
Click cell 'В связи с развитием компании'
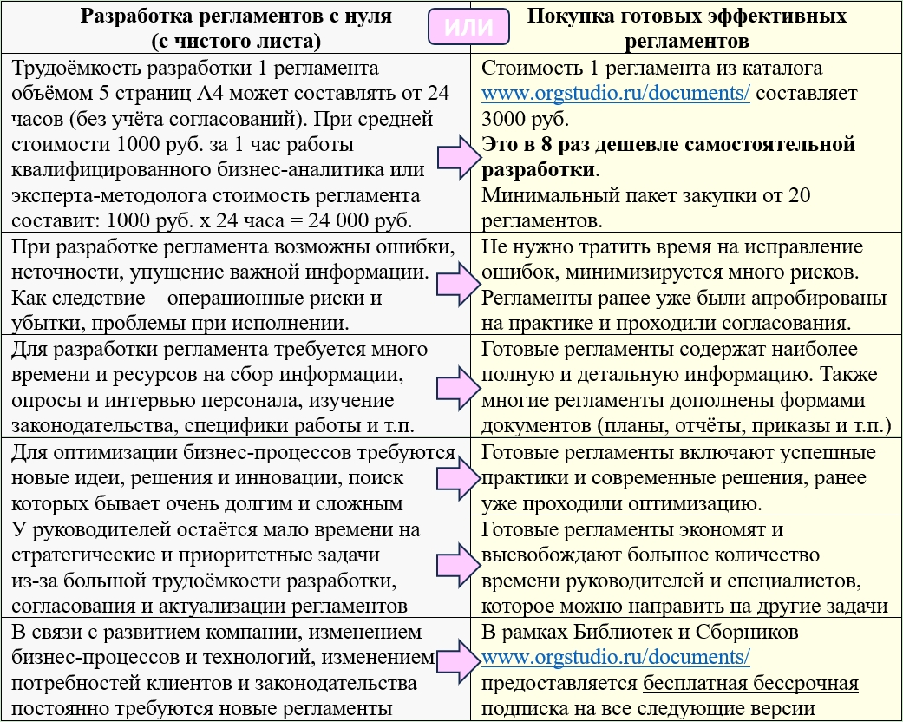point(236,669)
